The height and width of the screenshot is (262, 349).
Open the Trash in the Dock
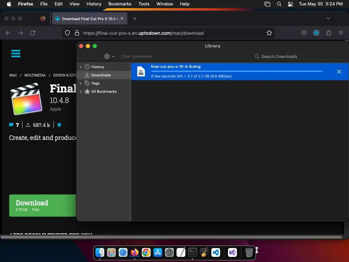pyautogui.click(x=249, y=252)
